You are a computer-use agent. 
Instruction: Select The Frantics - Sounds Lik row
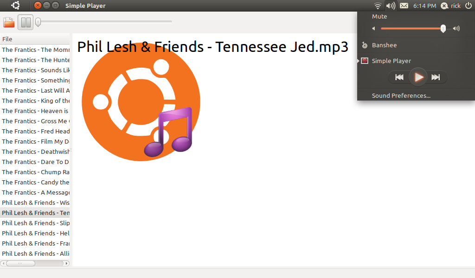tap(35, 70)
